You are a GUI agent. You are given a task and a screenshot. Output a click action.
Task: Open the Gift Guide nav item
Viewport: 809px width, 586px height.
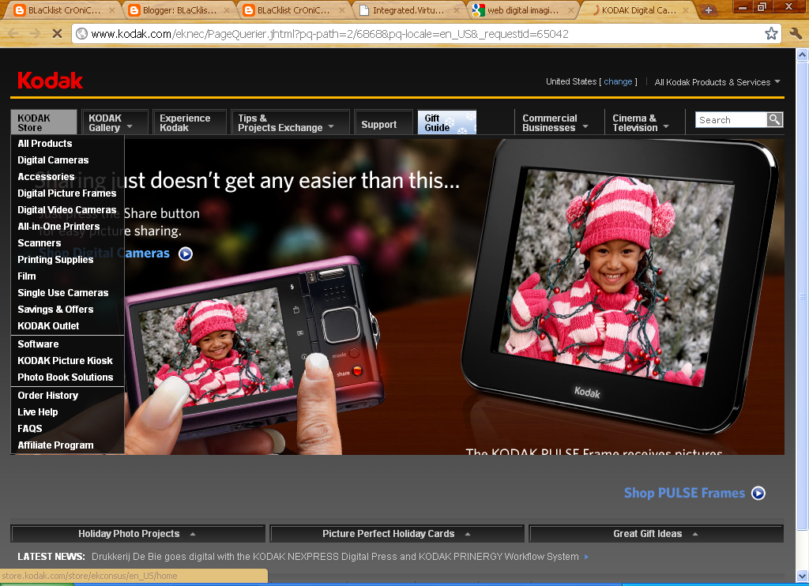(x=447, y=122)
